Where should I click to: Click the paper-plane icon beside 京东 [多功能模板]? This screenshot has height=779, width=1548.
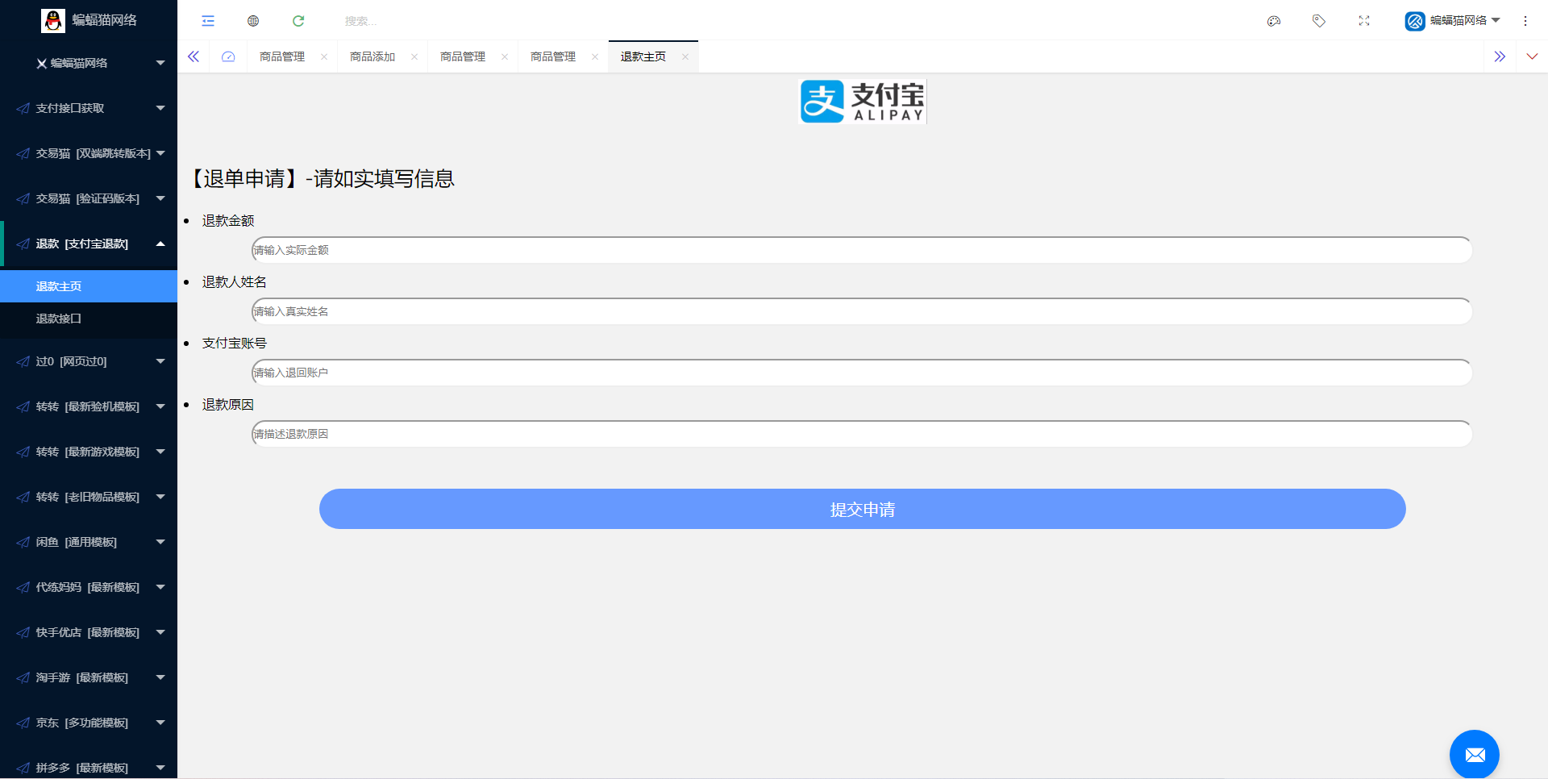pyautogui.click(x=23, y=723)
